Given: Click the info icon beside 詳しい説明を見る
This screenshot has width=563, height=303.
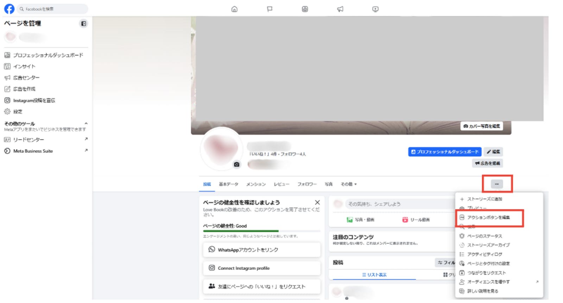Looking at the screenshot, I should point(462,291).
